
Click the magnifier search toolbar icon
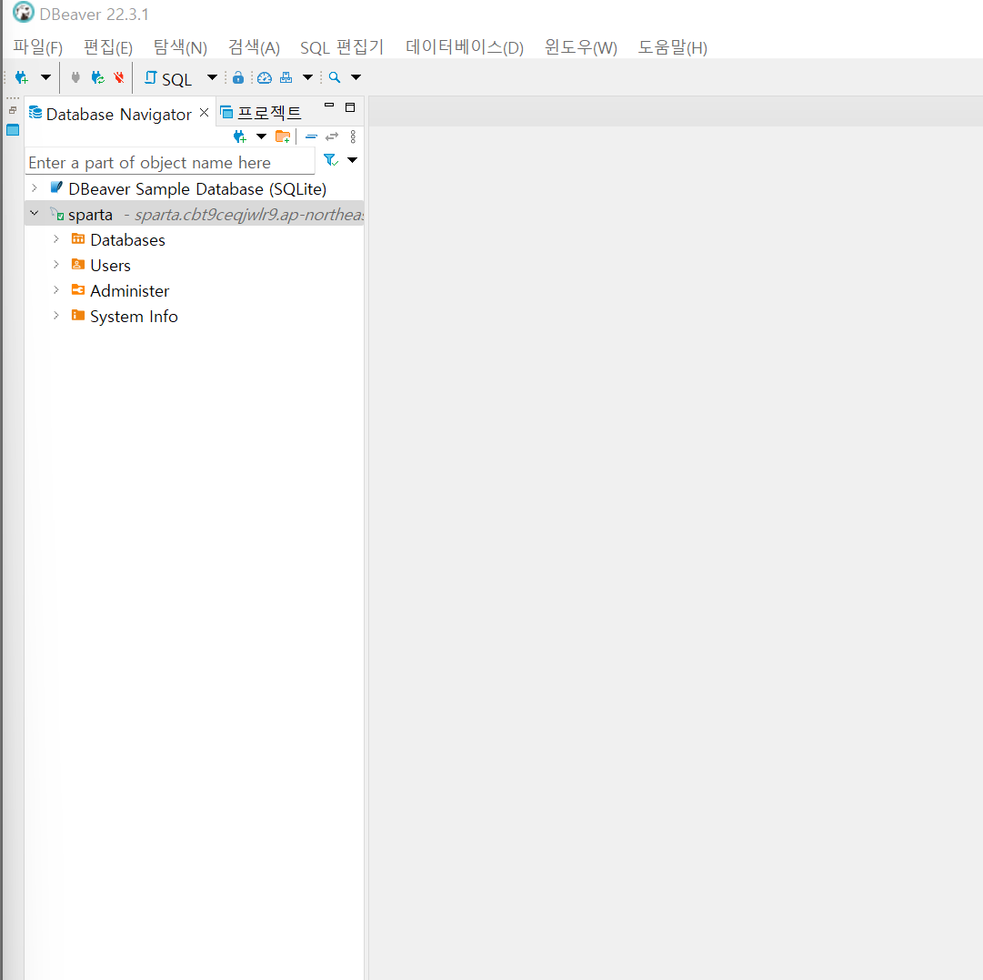point(335,77)
